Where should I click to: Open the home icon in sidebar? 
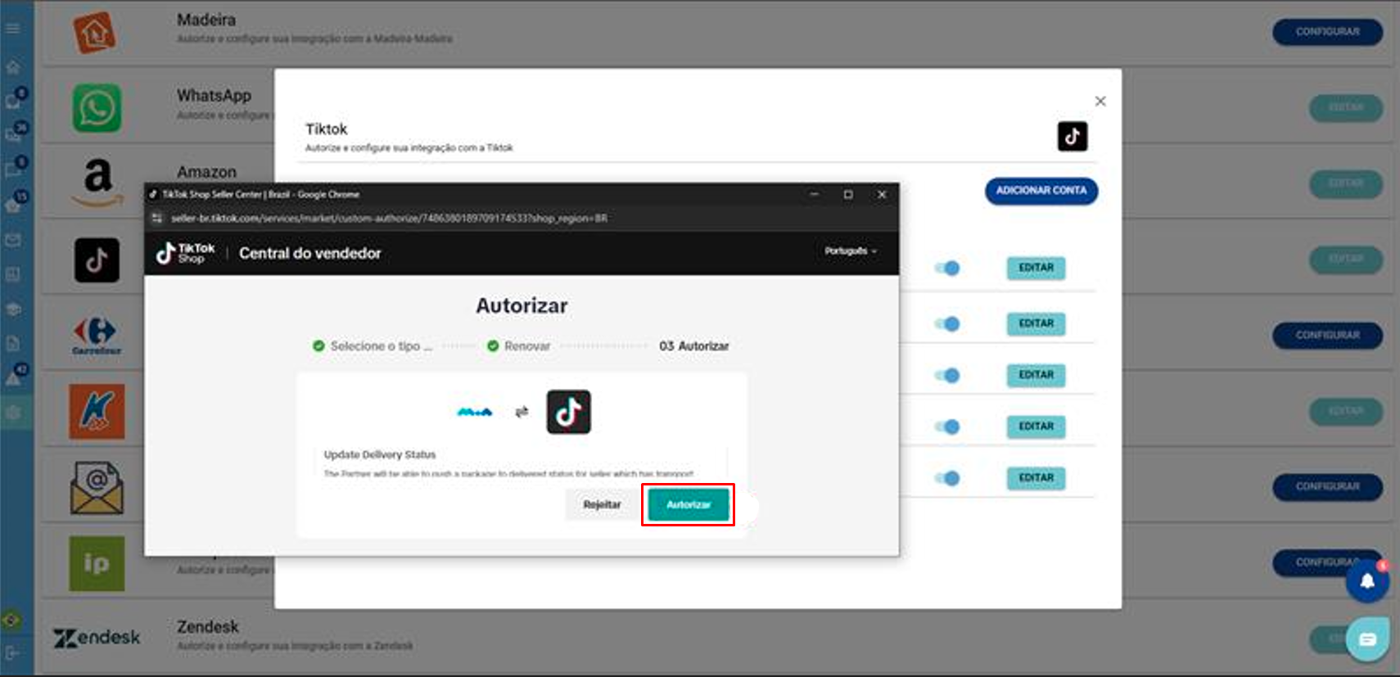tap(12, 67)
